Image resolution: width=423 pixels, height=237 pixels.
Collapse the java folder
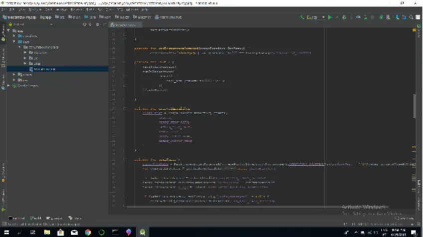[x=14, y=41]
